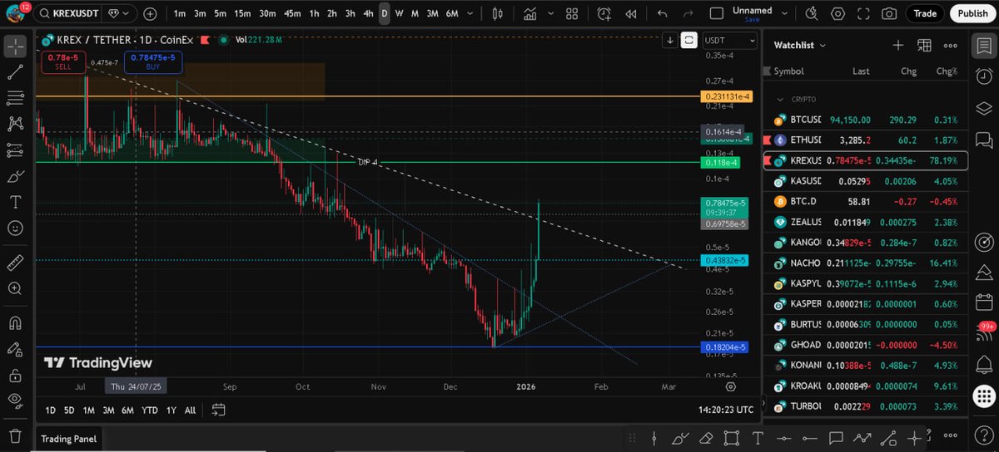Open the forecasting and measurement tools
Viewport: 999px width, 452px height.
[15, 150]
